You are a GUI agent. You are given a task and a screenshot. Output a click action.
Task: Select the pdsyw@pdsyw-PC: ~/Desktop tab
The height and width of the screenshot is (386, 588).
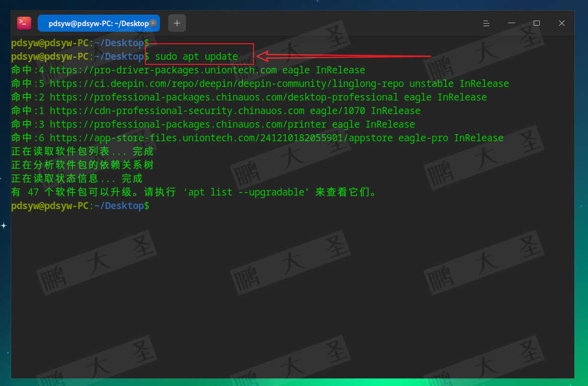99,23
